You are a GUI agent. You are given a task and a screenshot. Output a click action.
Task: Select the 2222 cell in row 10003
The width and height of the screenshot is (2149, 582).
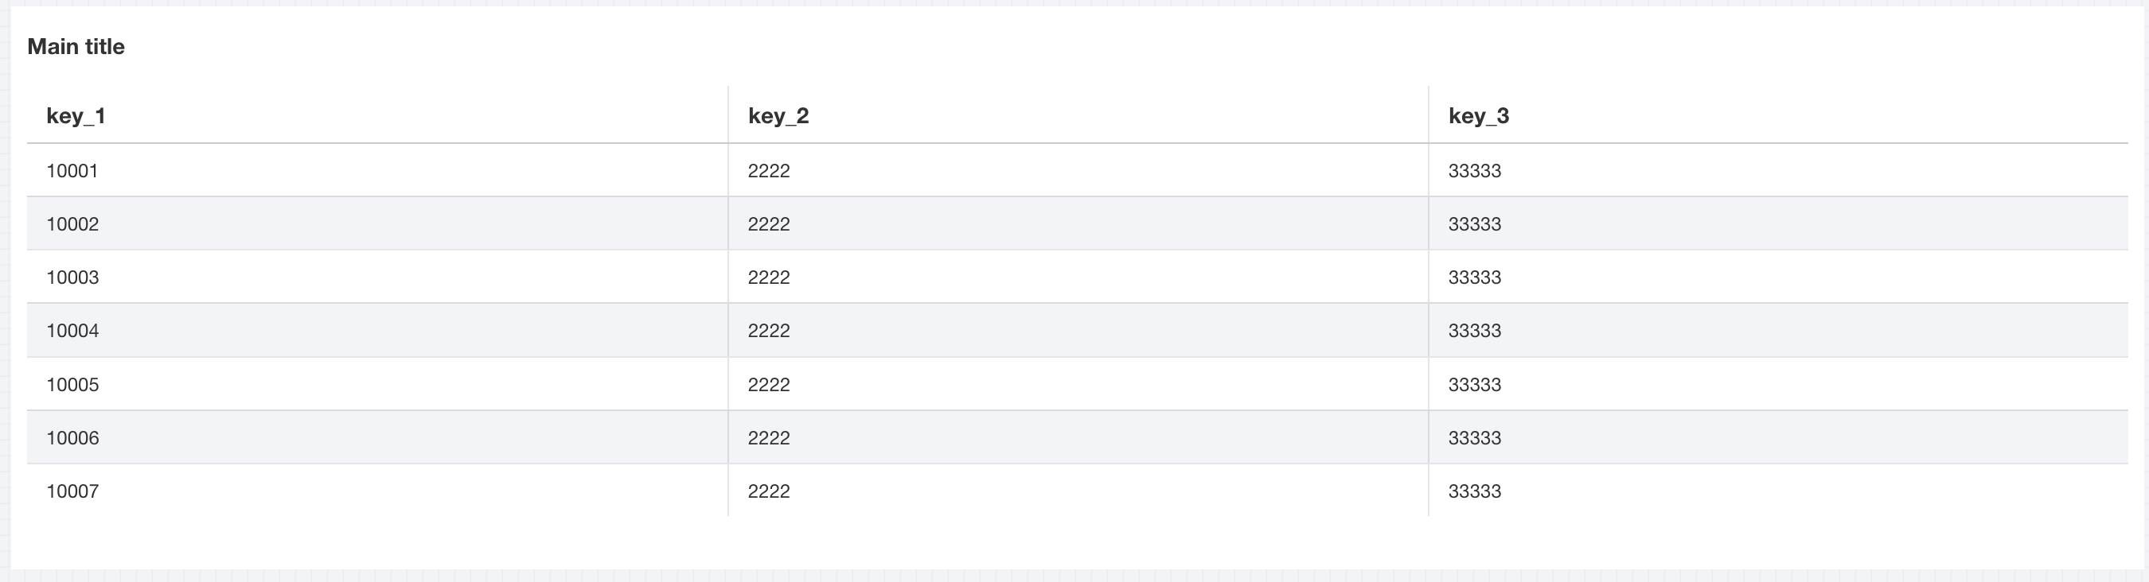tap(768, 277)
